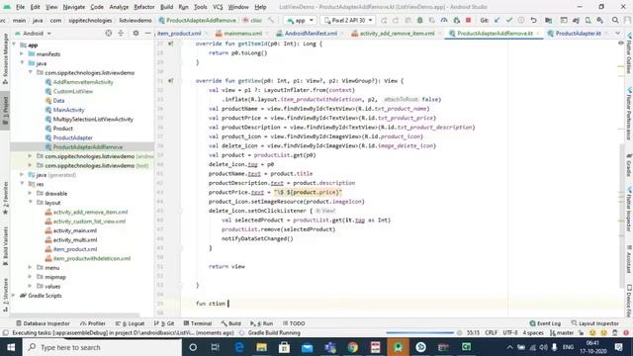
Task: Click the Windows search box
Action: (101, 347)
